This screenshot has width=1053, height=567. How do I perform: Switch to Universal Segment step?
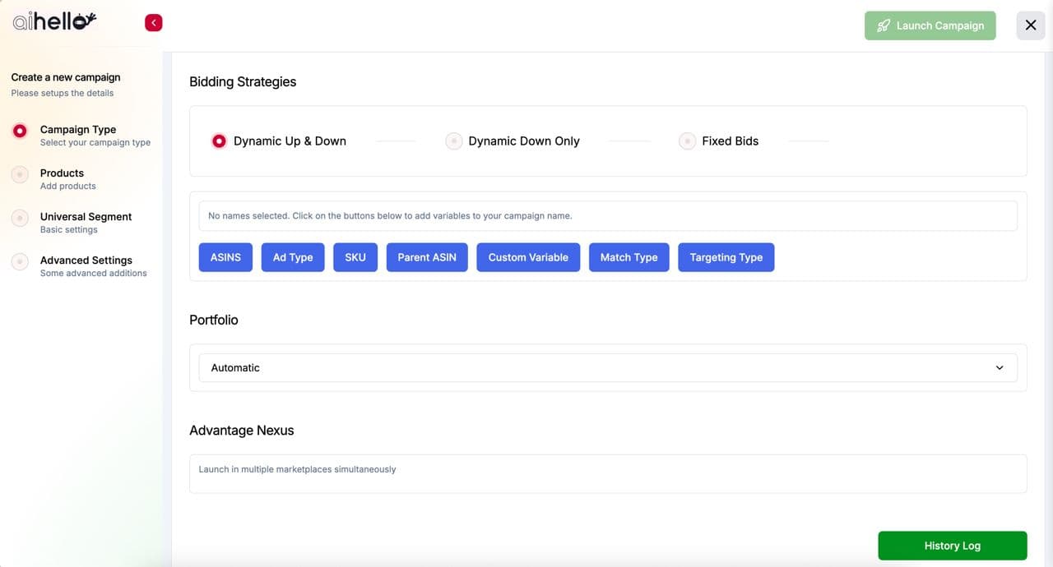pyautogui.click(x=86, y=217)
